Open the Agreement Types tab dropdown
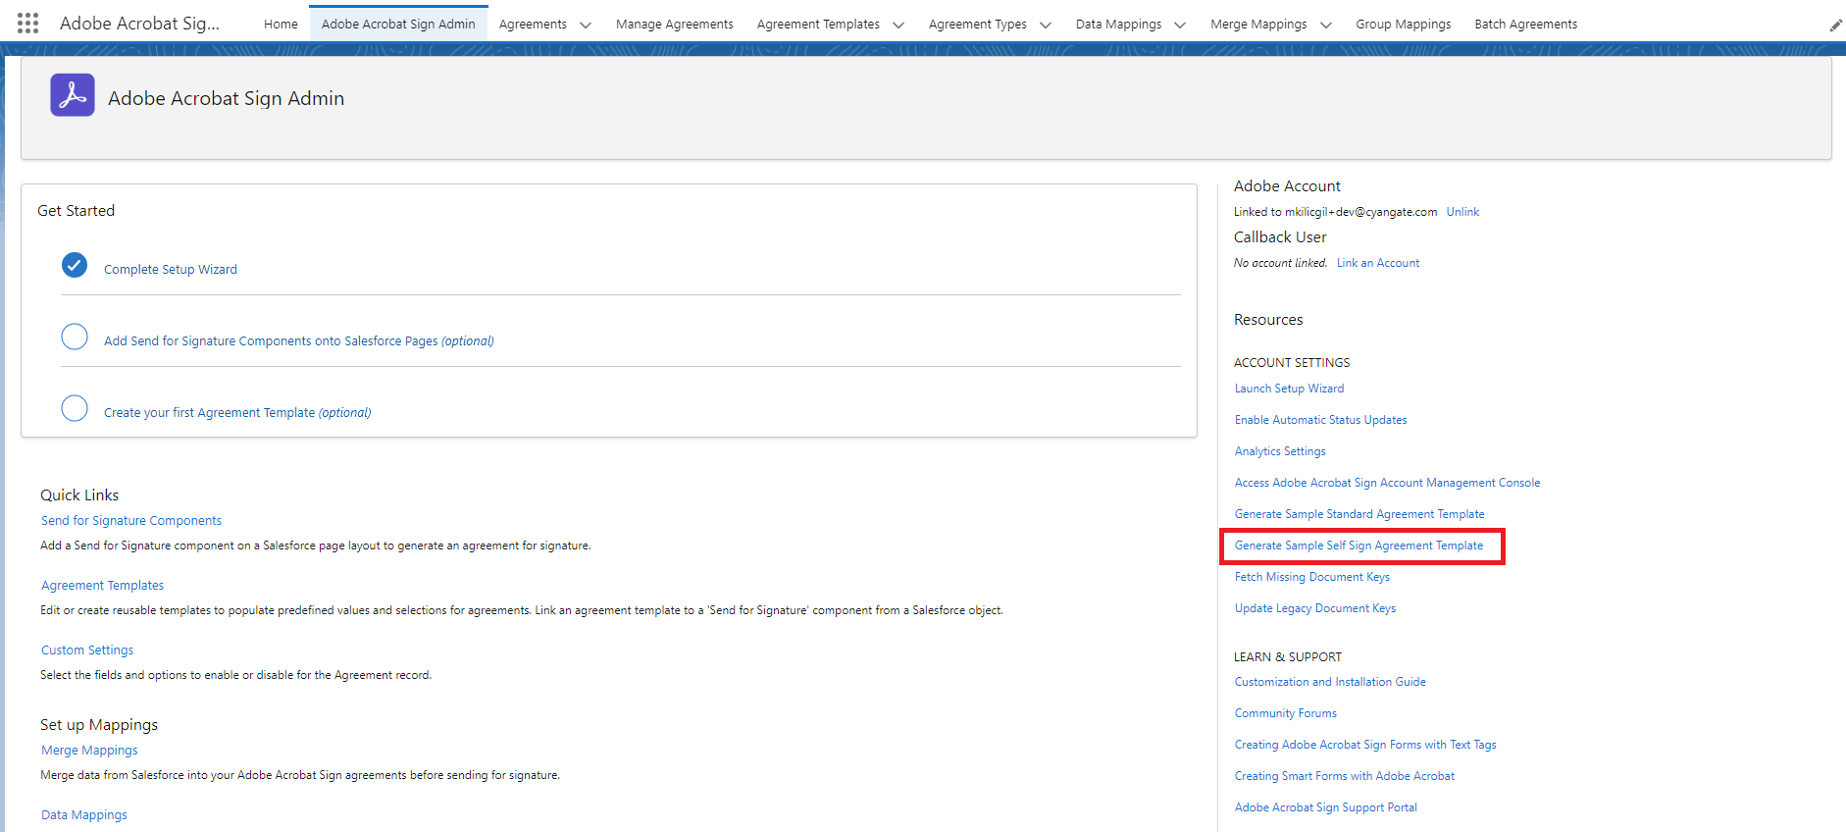 coord(1046,26)
